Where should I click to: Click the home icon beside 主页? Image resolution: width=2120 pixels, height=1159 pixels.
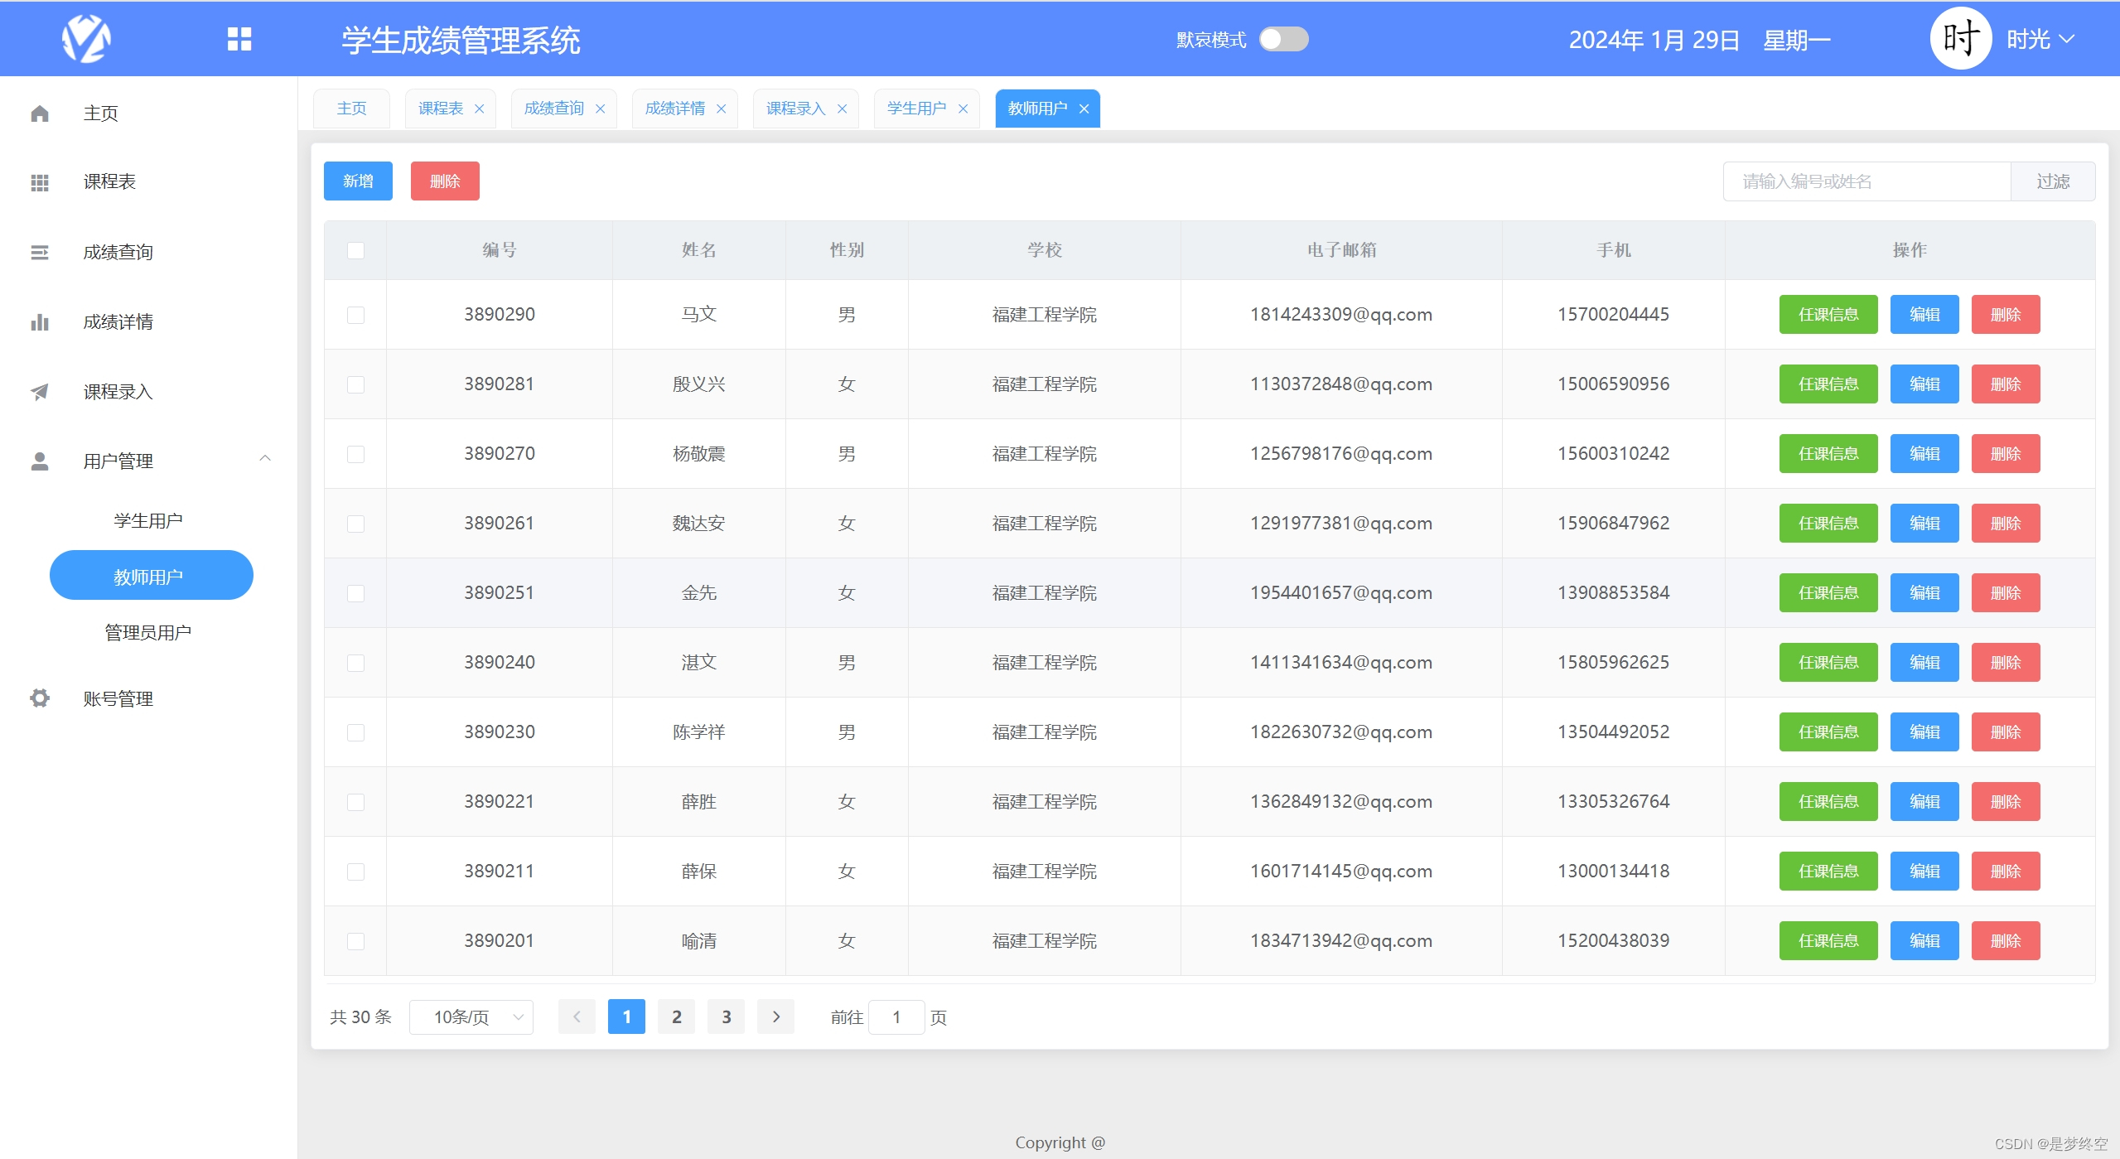pyautogui.click(x=40, y=113)
